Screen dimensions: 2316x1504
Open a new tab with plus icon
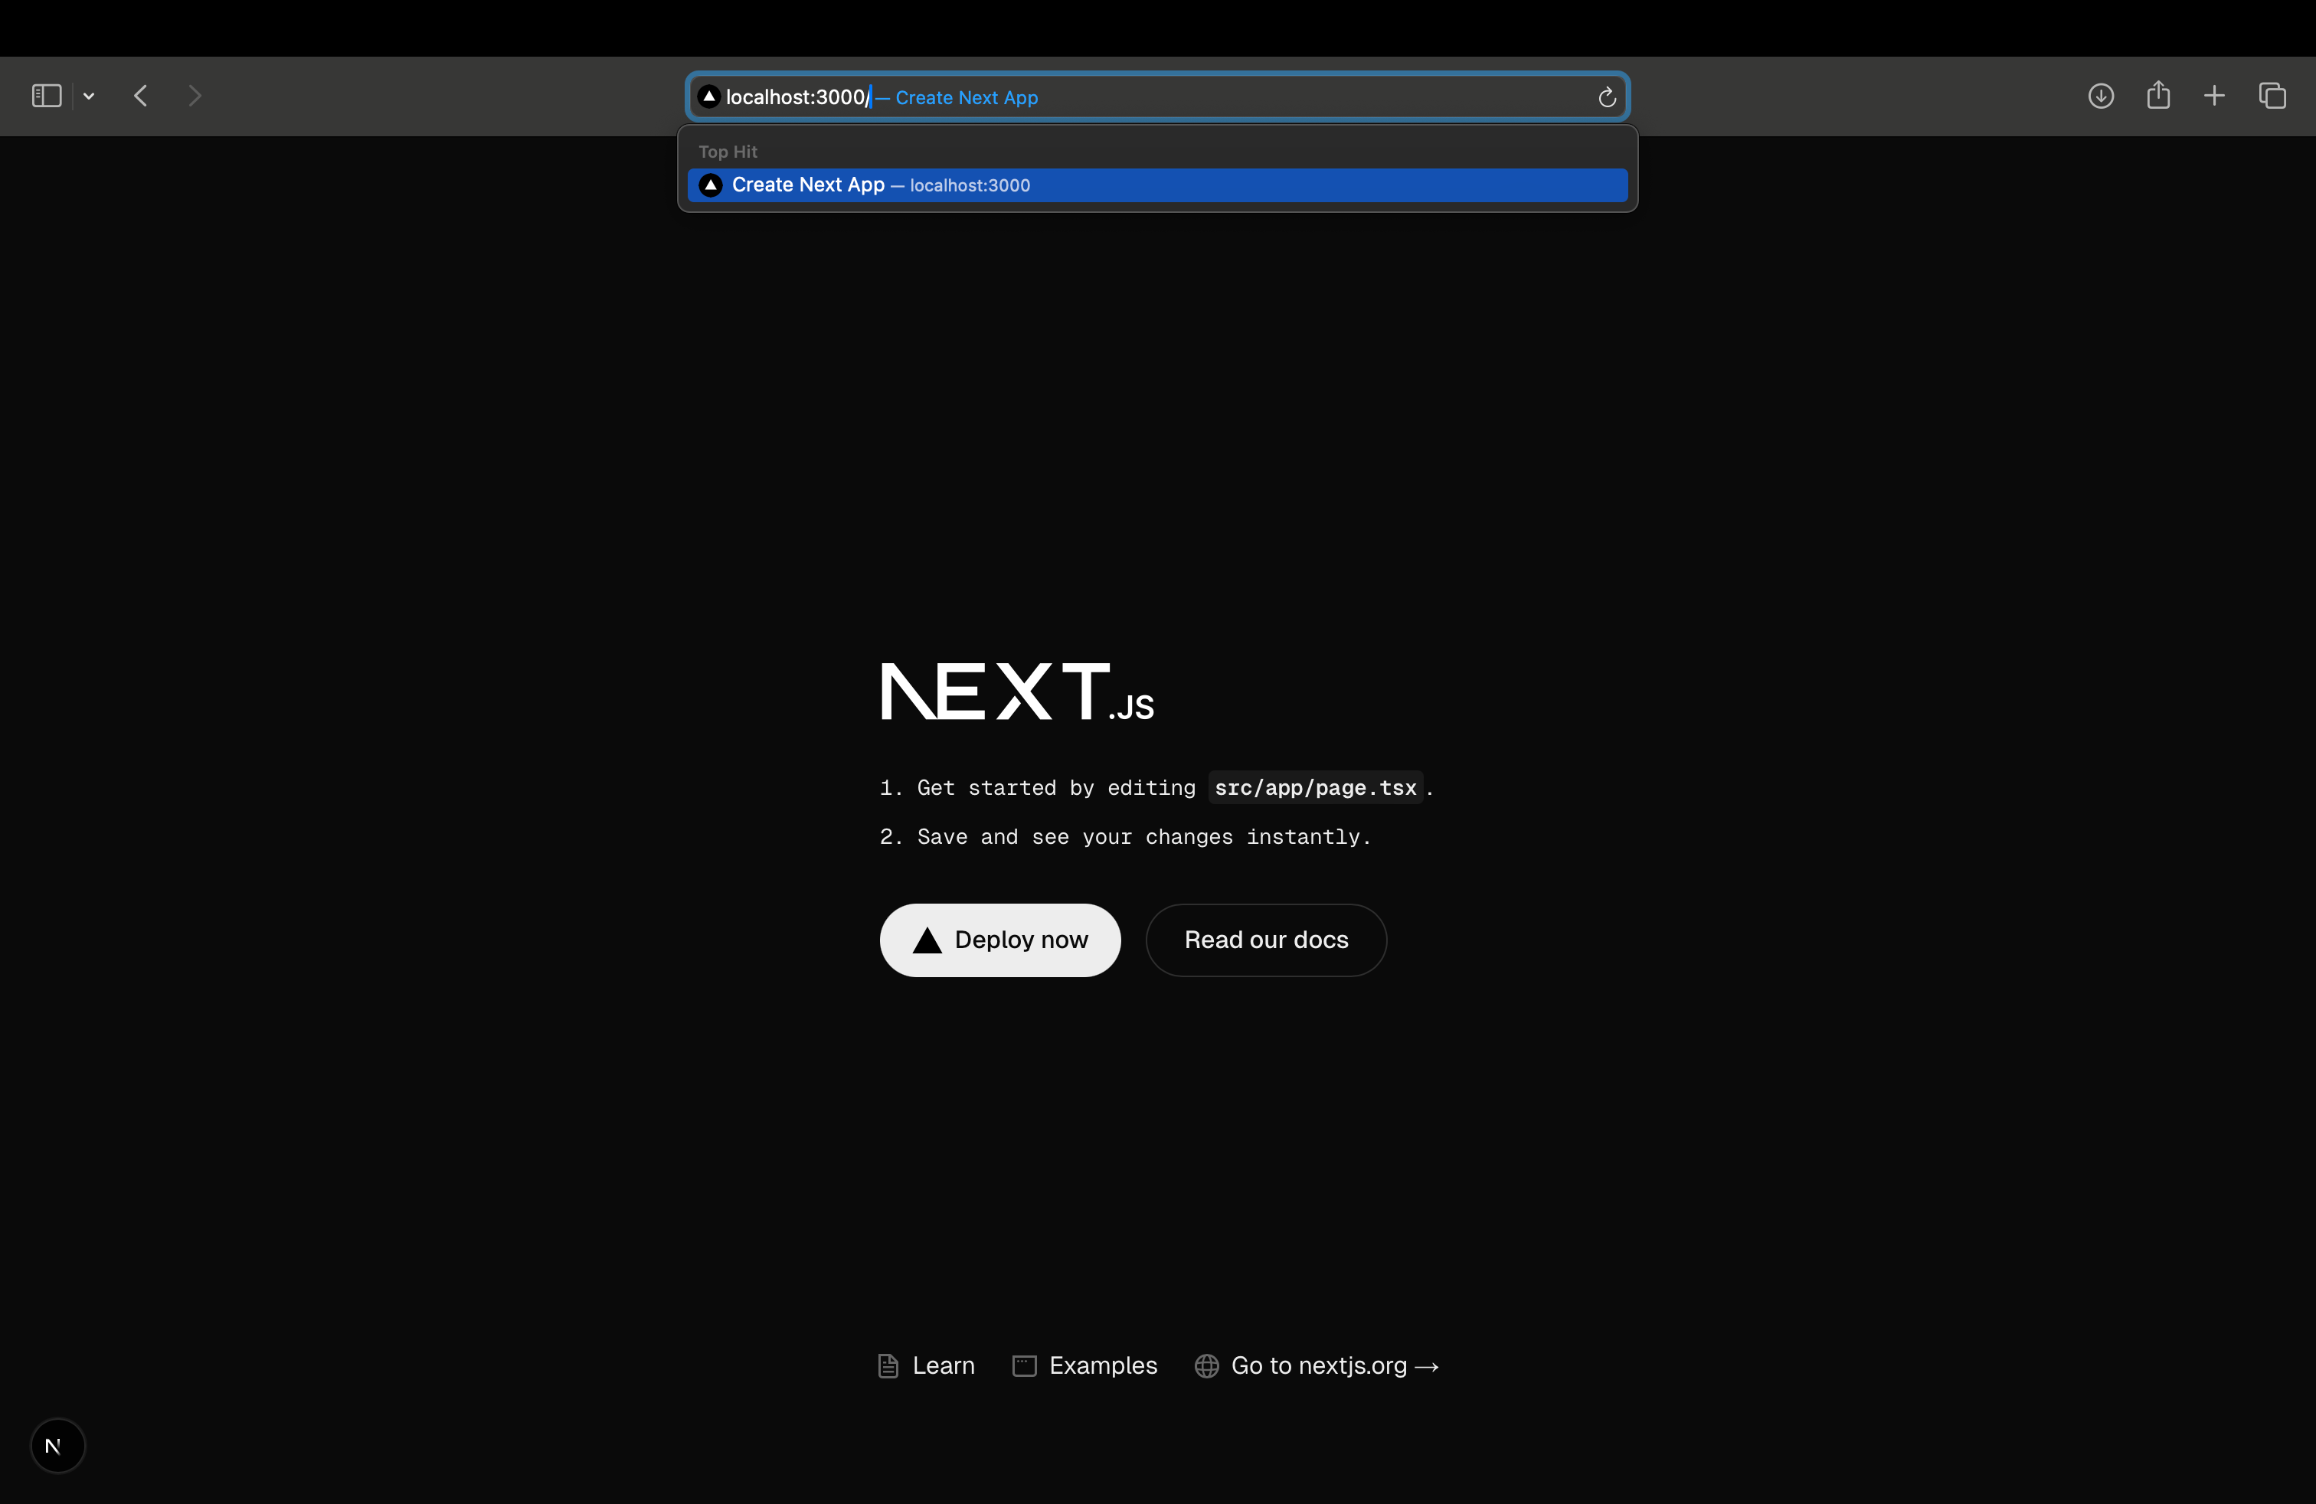point(2214,95)
